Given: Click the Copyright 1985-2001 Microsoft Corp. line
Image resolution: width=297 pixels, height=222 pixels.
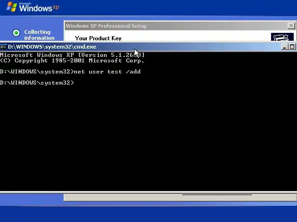Looking at the screenshot, I should [72, 61].
